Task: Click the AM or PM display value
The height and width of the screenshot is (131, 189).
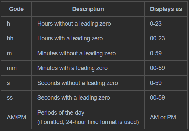Action: coord(163,117)
